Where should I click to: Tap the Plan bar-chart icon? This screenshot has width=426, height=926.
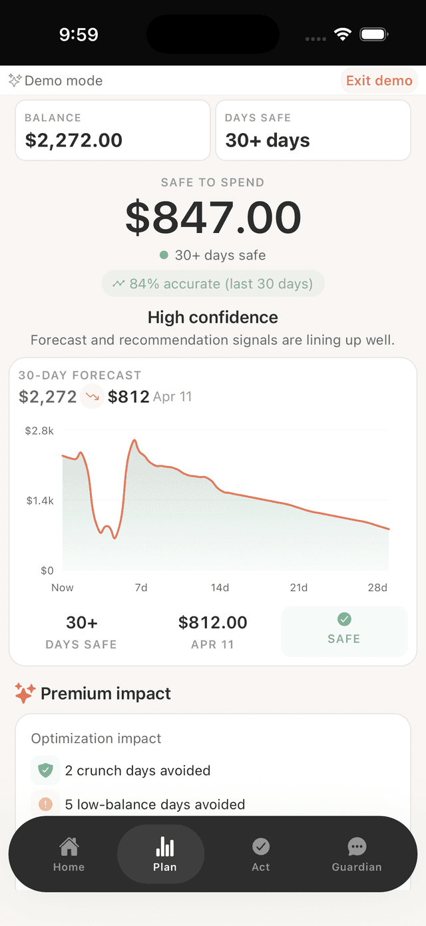[164, 847]
